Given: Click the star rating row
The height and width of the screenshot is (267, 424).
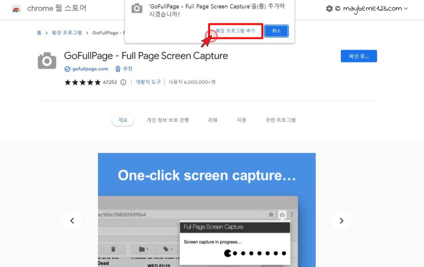Looking at the screenshot, I should coord(83,83).
